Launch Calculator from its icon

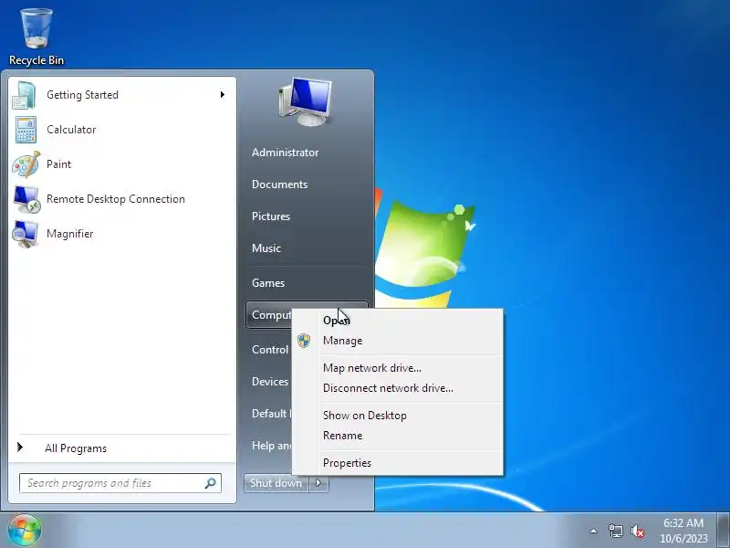26,130
